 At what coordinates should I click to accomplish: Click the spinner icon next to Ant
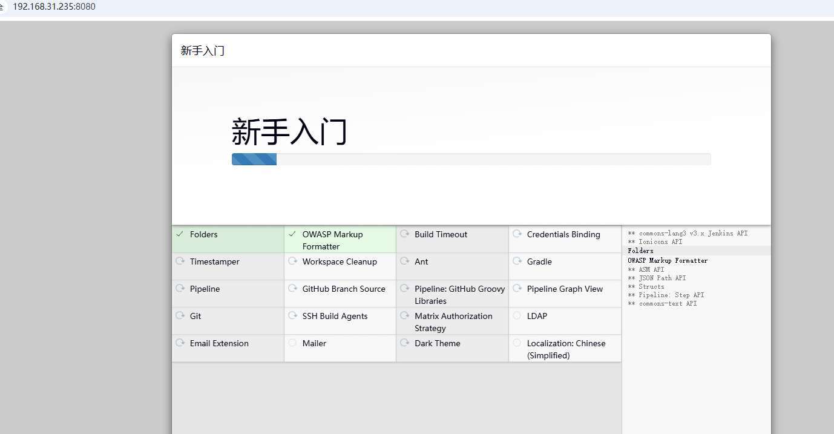pyautogui.click(x=404, y=261)
